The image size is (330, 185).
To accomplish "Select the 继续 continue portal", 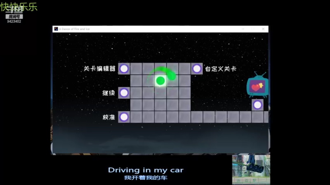I will (124, 93).
